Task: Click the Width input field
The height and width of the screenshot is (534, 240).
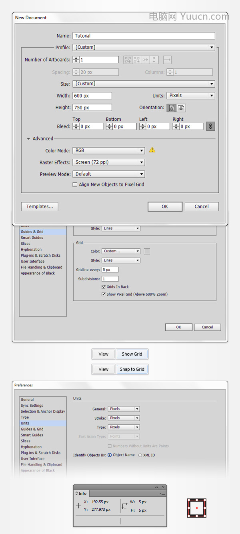Action: tap(92, 96)
